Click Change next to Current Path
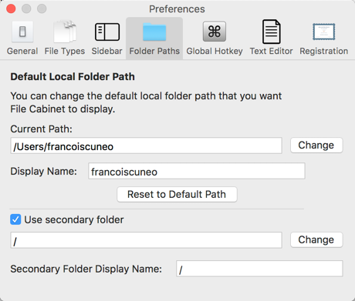 316,145
